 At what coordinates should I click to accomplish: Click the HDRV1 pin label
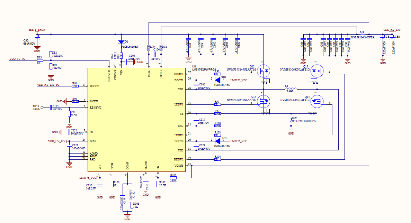click(179, 74)
